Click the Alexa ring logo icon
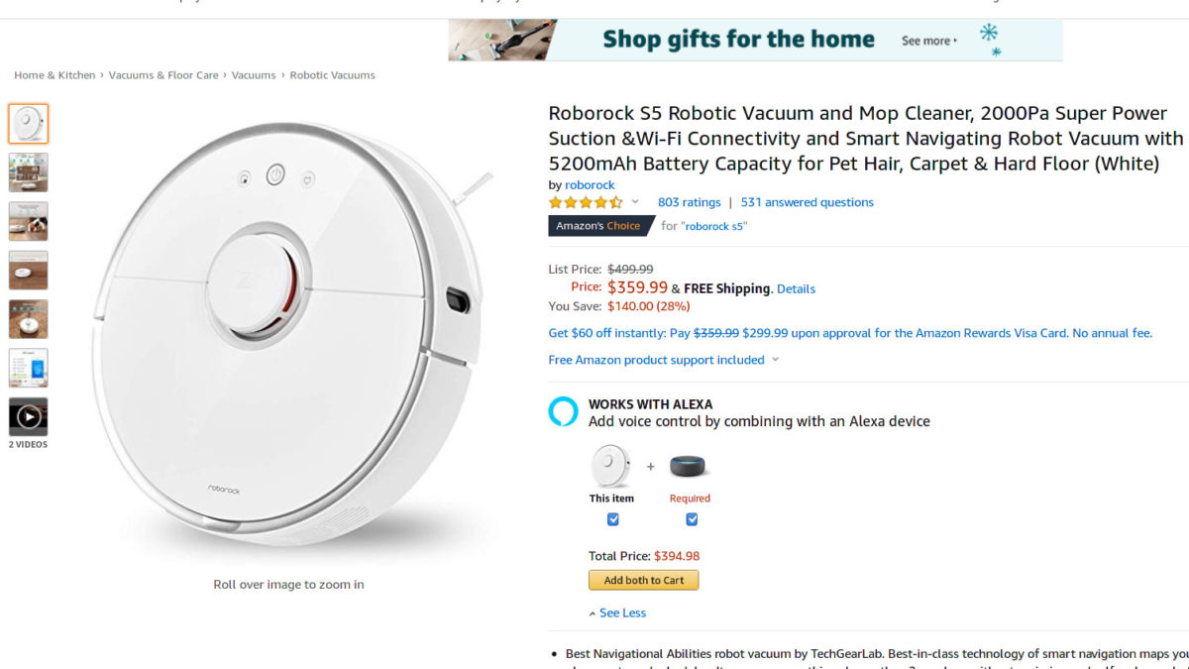1189x669 pixels. click(x=563, y=410)
